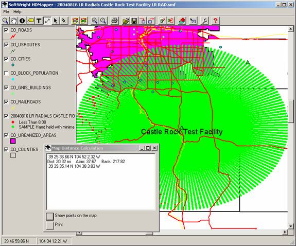Image resolution: width=296 pixels, height=246 pixels.
Task: Open the File menu
Action: [x=6, y=12]
